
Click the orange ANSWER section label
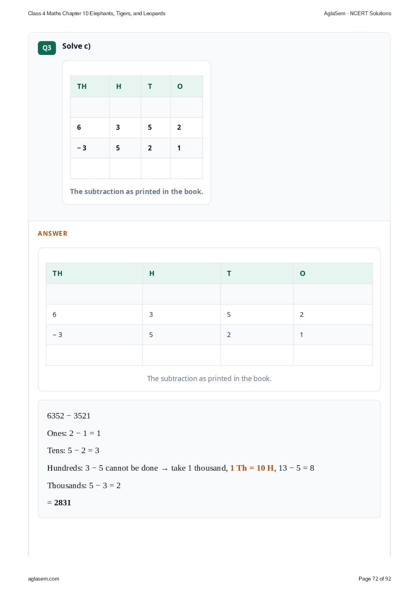tap(53, 233)
